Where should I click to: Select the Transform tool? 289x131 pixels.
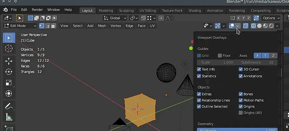9,93
